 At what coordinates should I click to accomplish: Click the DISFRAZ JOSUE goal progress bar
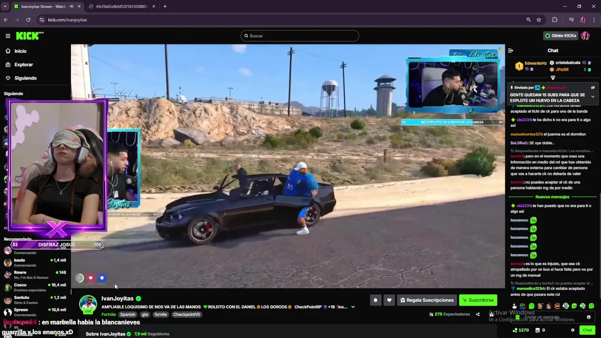click(56, 245)
